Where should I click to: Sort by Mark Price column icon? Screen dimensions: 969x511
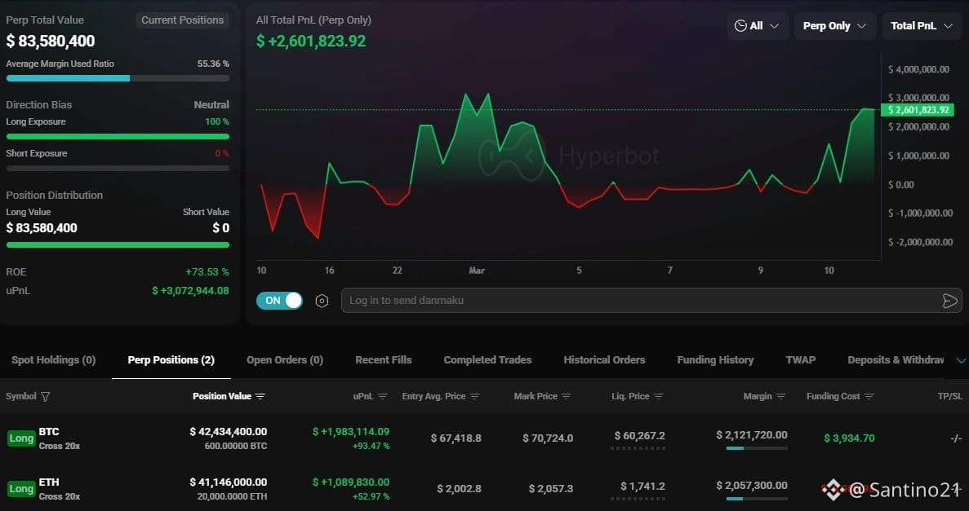pyautogui.click(x=566, y=396)
